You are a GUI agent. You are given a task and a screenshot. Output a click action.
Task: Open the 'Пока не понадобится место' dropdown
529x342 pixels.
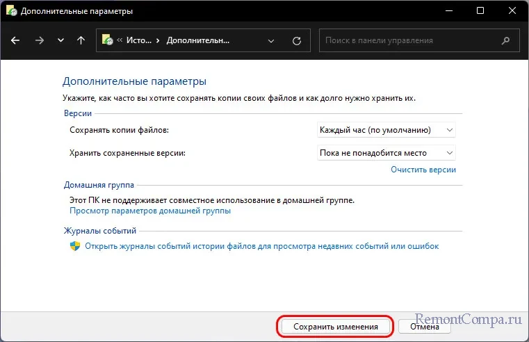coord(386,153)
